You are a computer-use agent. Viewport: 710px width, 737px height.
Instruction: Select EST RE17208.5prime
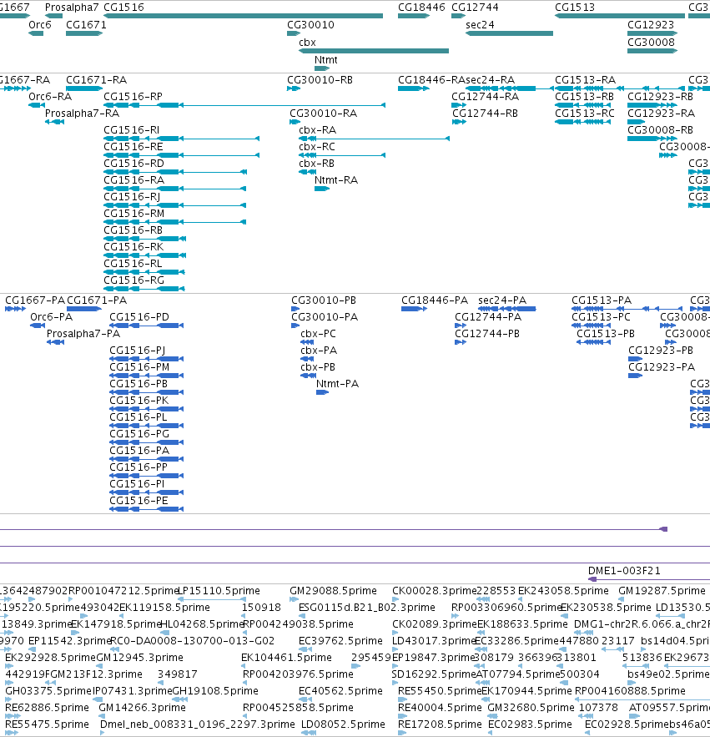pyautogui.click(x=402, y=733)
